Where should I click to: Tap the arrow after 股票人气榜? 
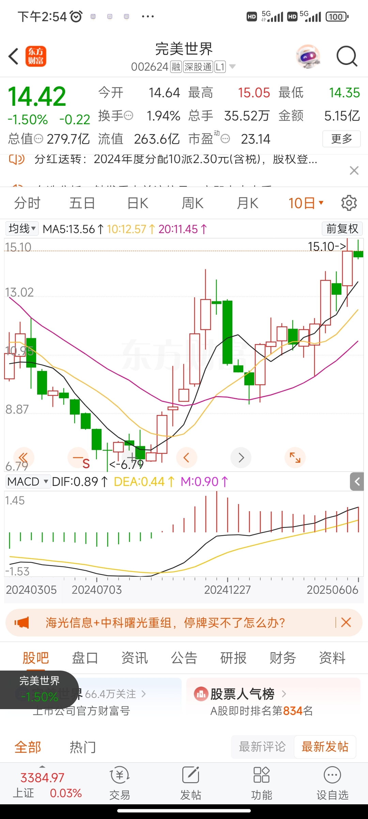[x=284, y=694]
